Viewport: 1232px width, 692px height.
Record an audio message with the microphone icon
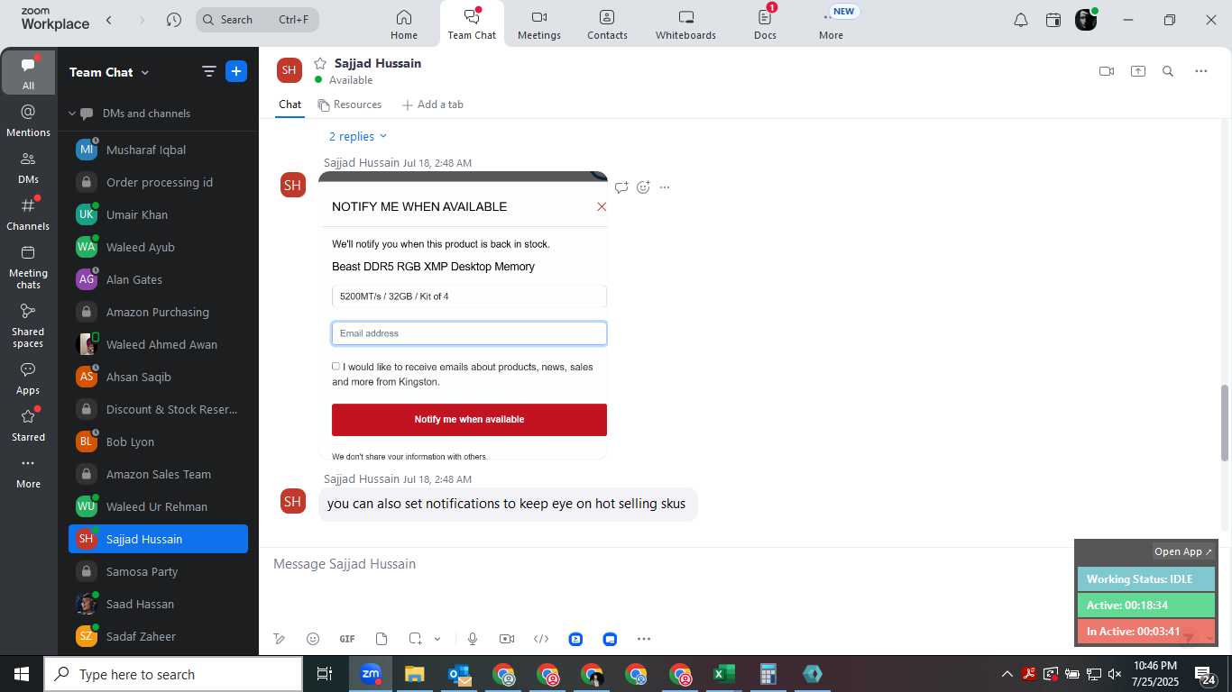click(472, 639)
